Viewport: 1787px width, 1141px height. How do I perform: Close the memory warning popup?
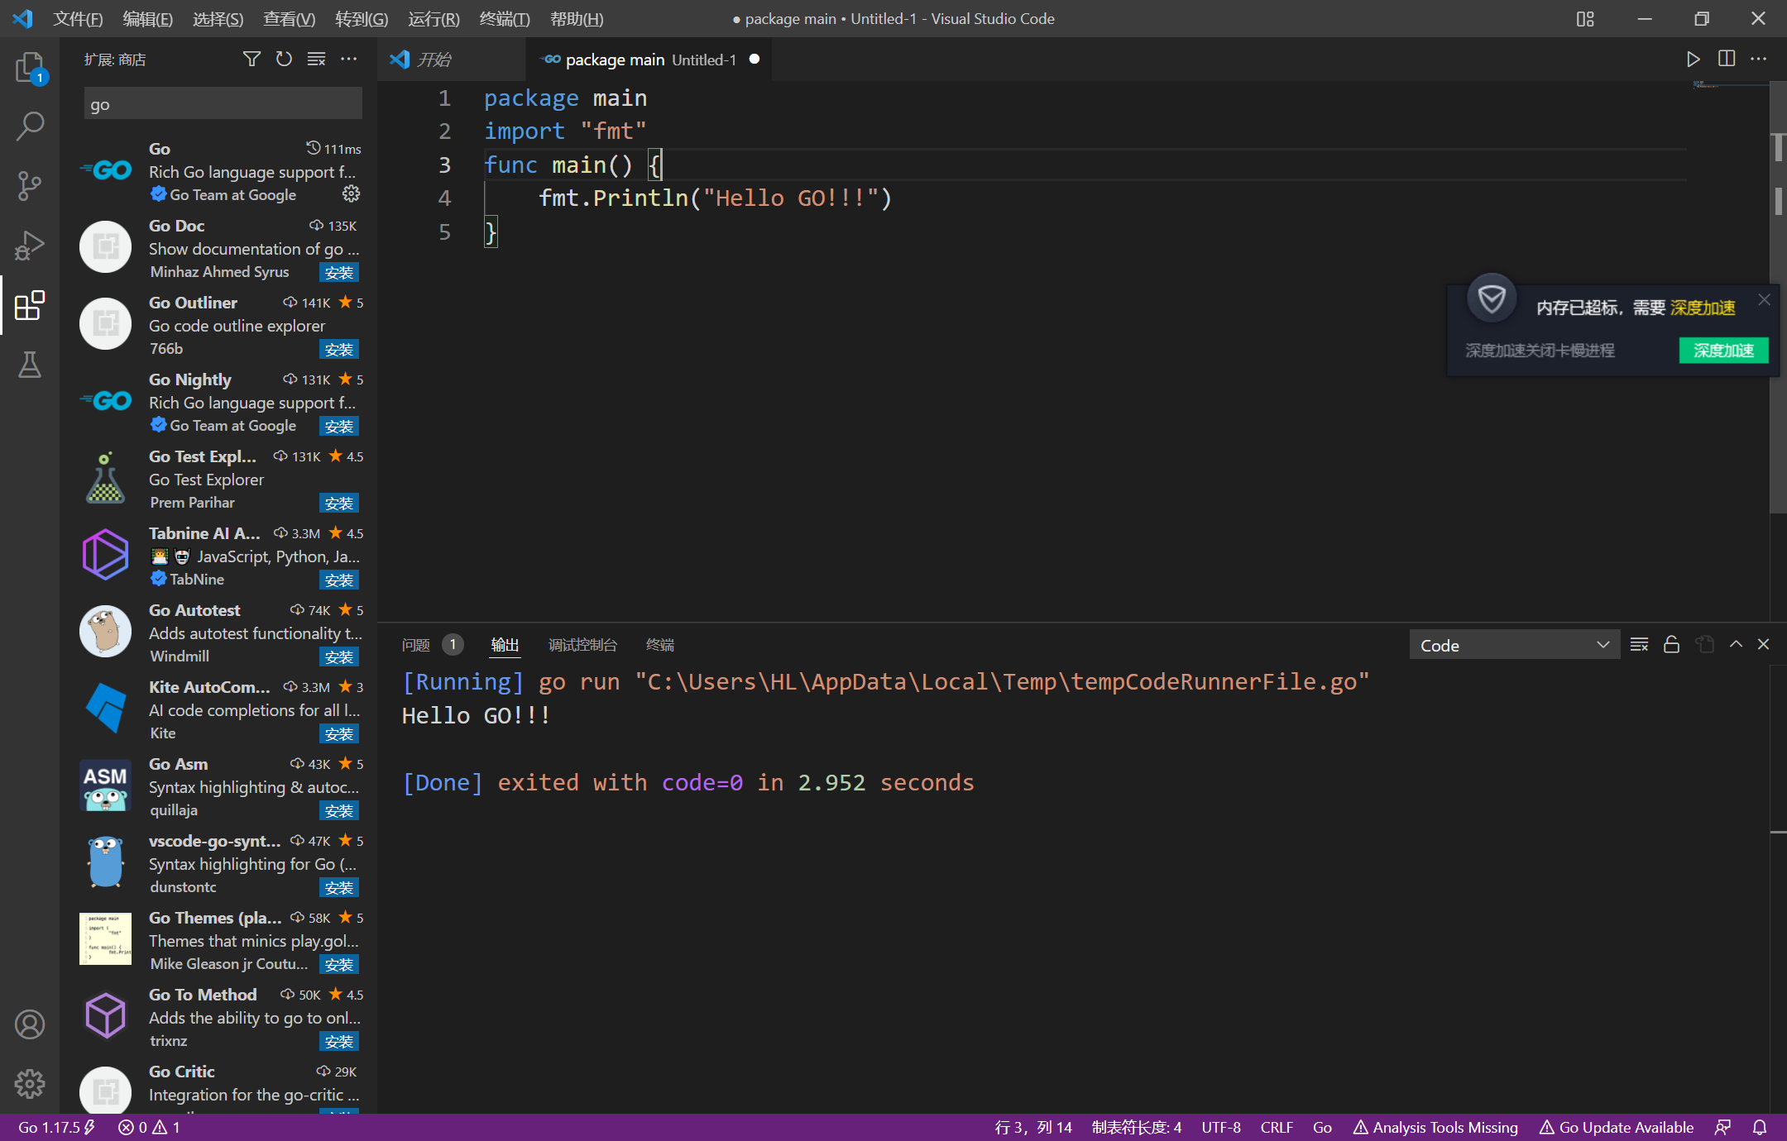coord(1765,300)
